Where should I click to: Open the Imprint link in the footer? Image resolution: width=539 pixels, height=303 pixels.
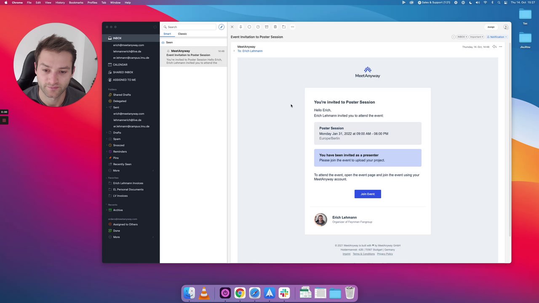point(347,254)
